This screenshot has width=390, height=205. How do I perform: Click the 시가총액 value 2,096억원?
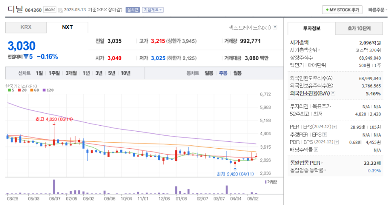point(370,43)
